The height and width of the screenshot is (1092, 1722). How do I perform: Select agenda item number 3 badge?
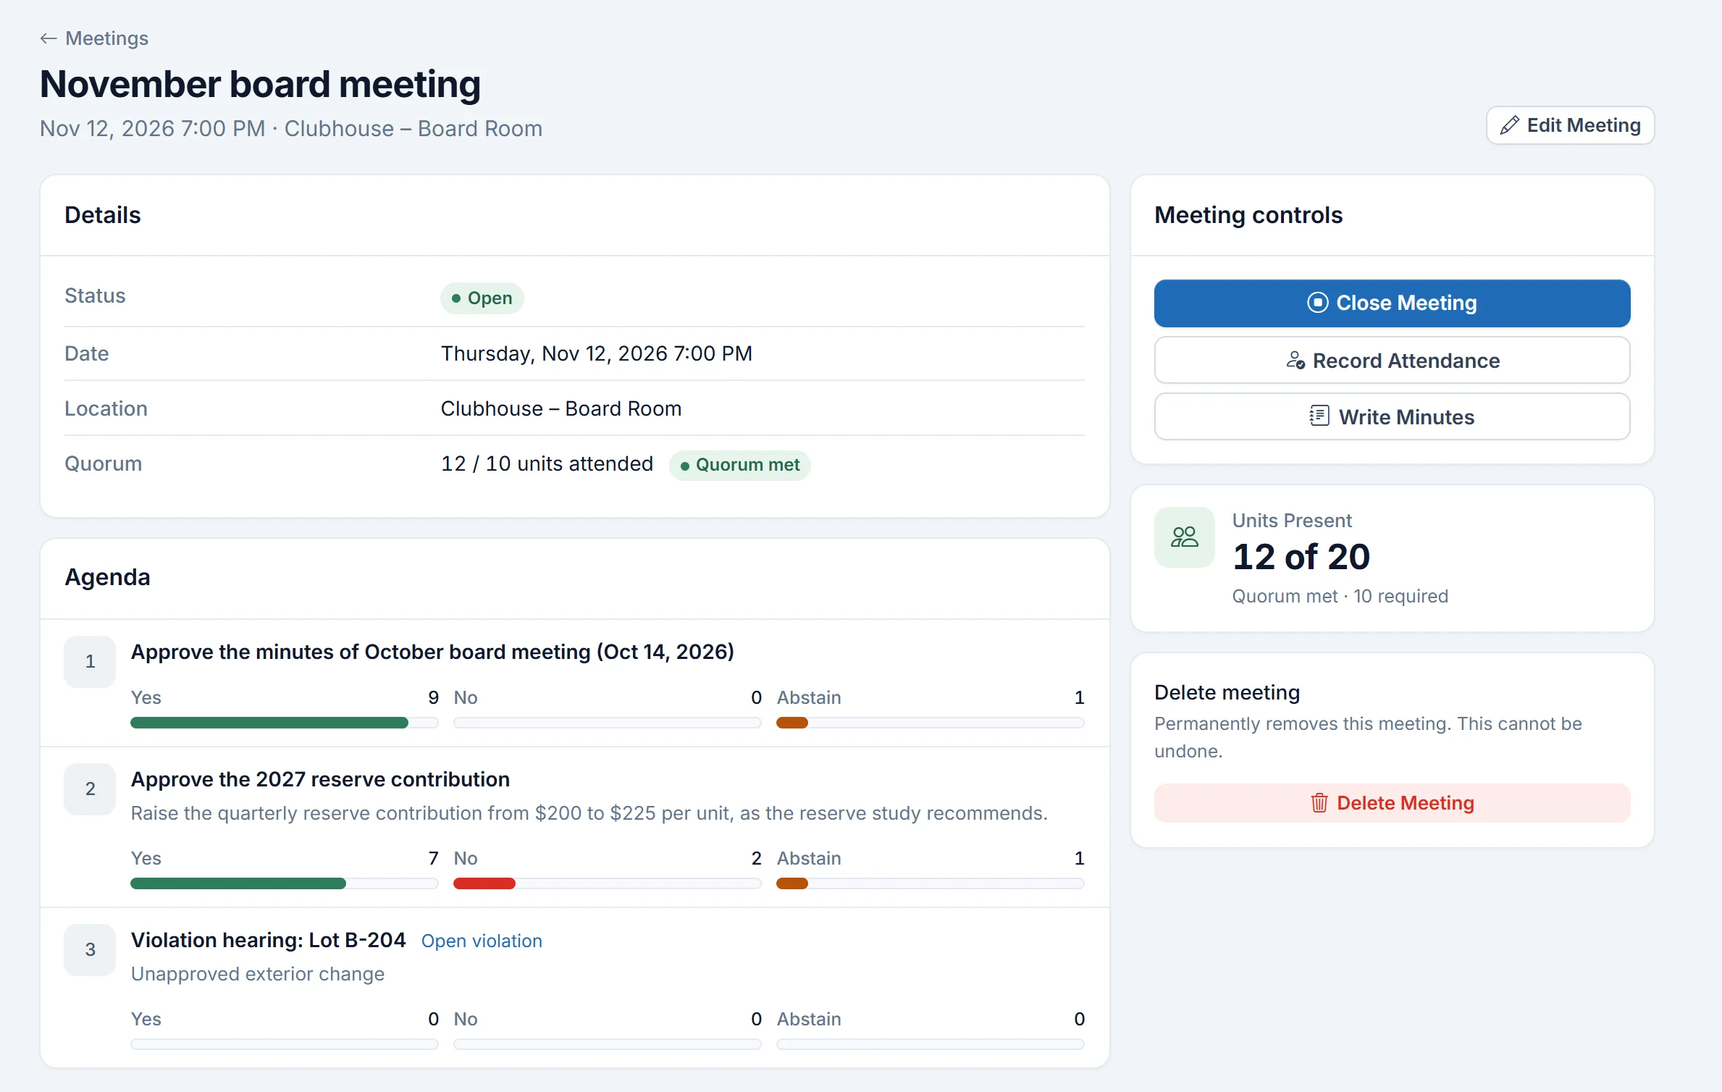(x=90, y=949)
